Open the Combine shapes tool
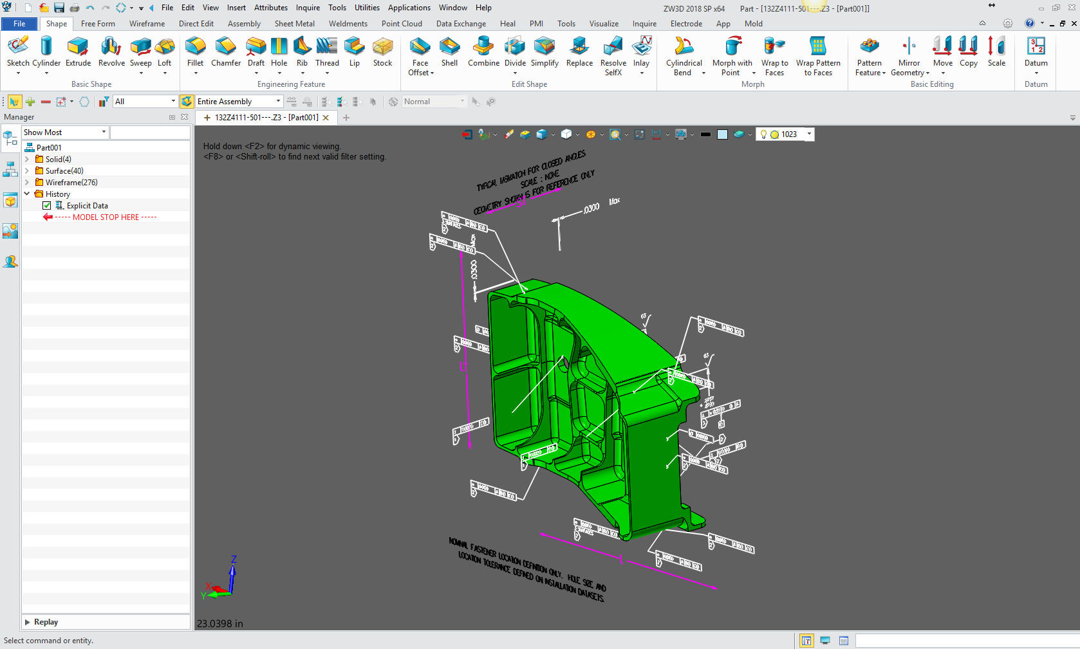 [483, 51]
